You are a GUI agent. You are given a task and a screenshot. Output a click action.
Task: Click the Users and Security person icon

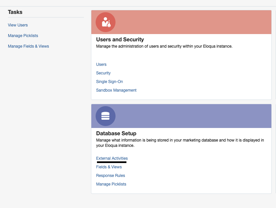[x=106, y=22]
